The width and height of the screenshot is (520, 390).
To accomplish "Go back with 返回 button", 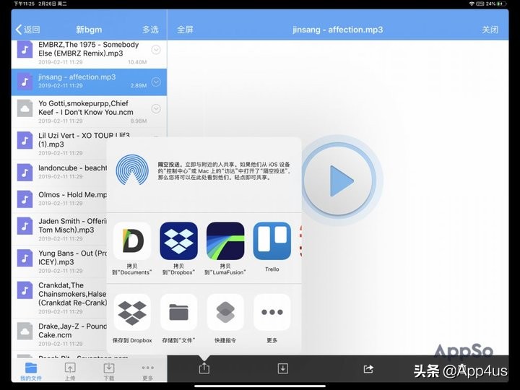I will pos(28,30).
